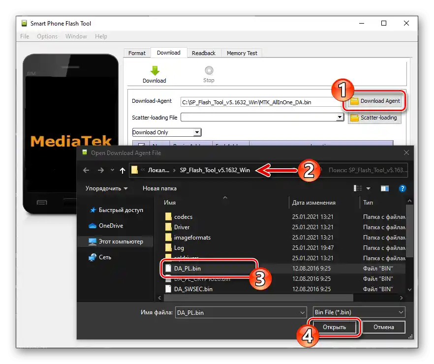Open the Упорядочить dropdown menu

click(x=107, y=188)
